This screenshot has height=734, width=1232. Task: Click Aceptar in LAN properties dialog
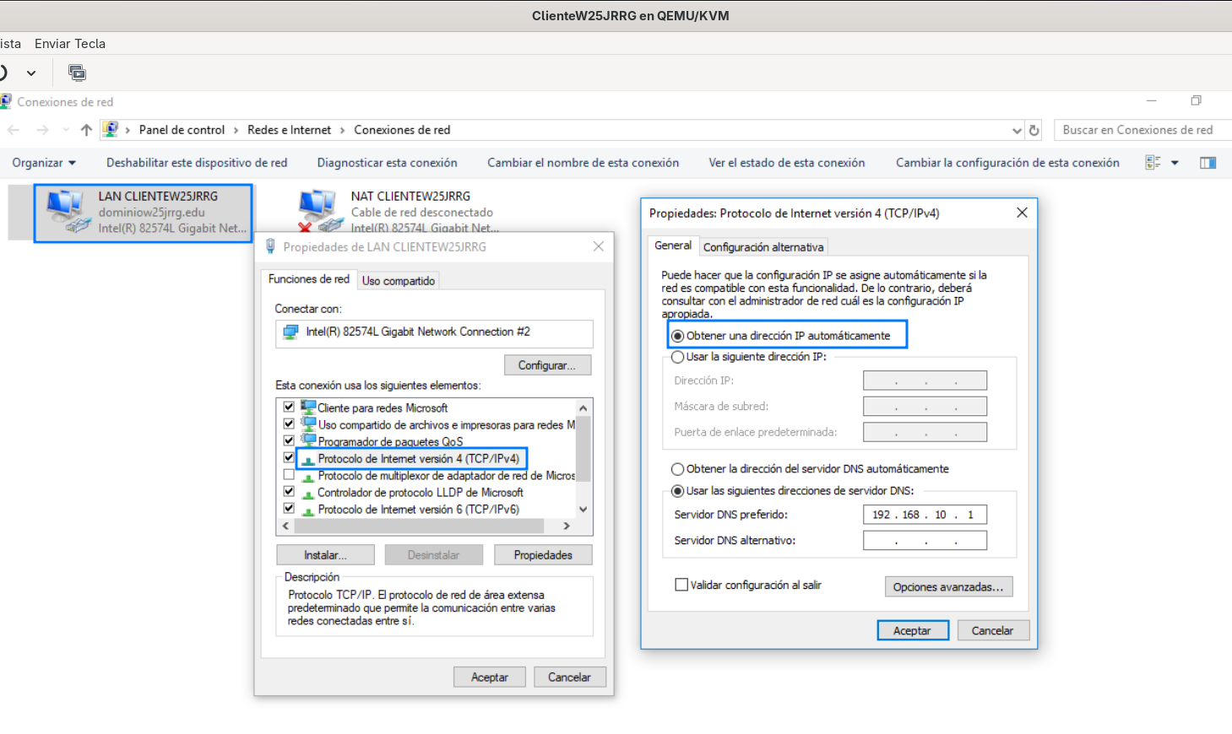[x=490, y=677]
